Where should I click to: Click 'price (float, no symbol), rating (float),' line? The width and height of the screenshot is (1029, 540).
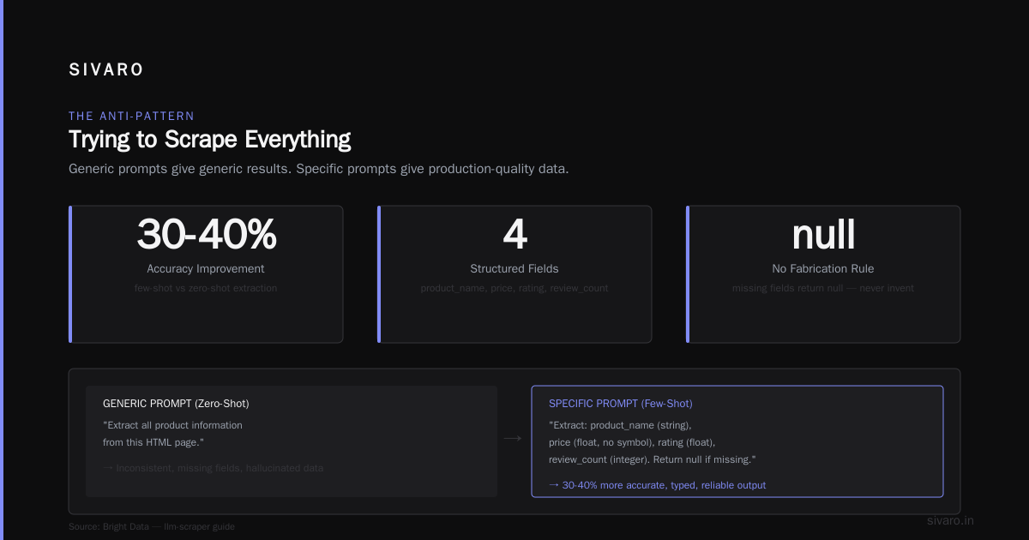pyautogui.click(x=632, y=442)
